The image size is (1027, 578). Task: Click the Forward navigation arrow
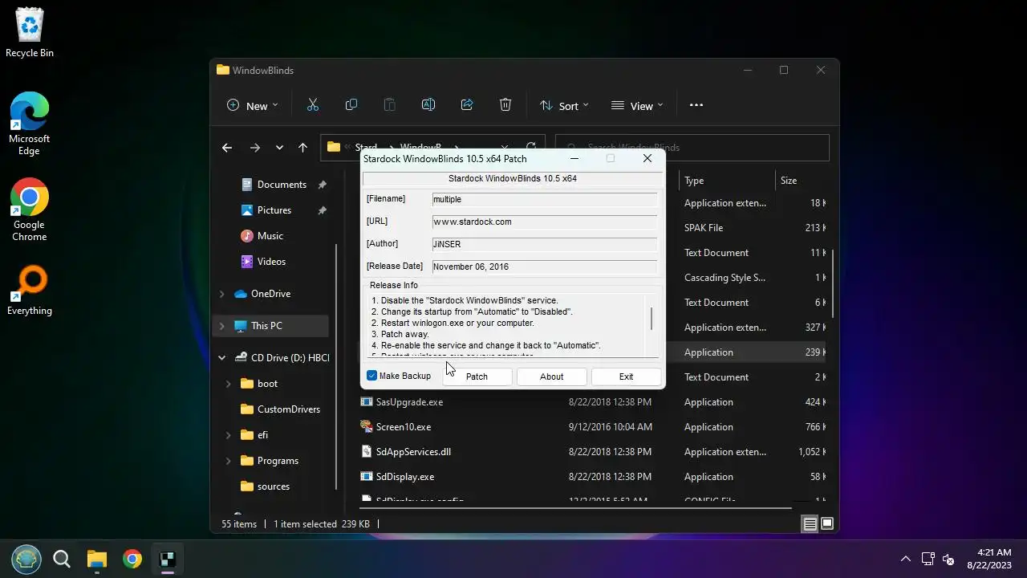[x=255, y=148]
